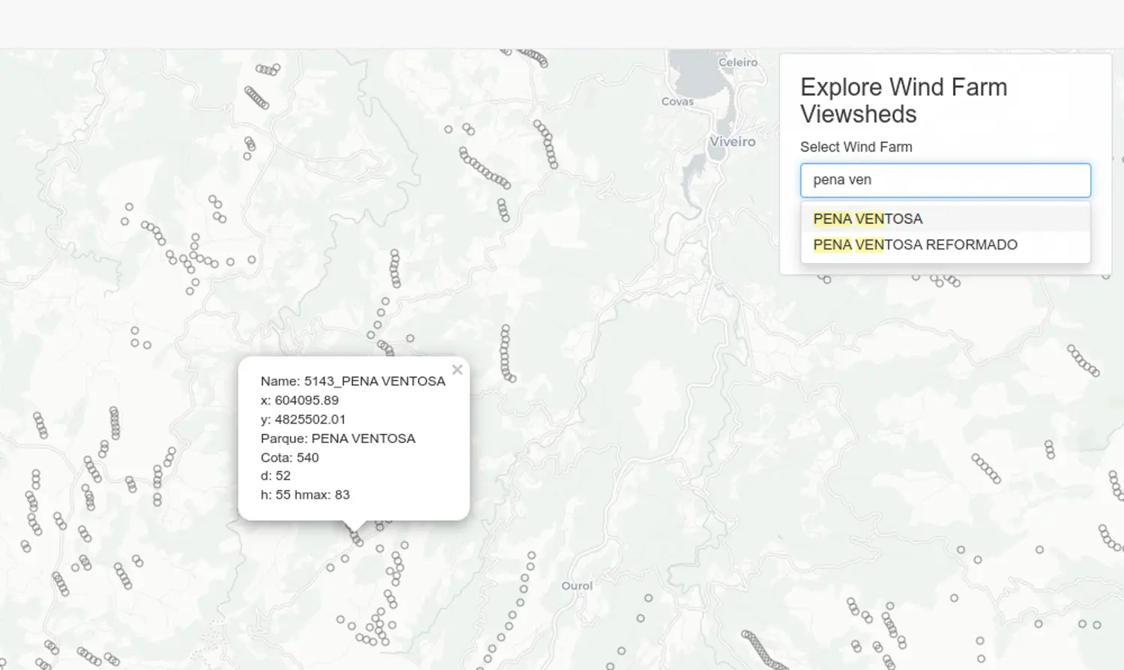Click the popup line 'd: 52'
Screen dimensions: 1124x670
coord(276,476)
